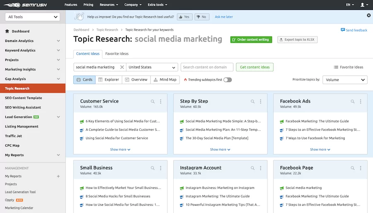The width and height of the screenshot is (373, 213).
Task: Click the thumbs-up Yes button
Action: coord(184,17)
